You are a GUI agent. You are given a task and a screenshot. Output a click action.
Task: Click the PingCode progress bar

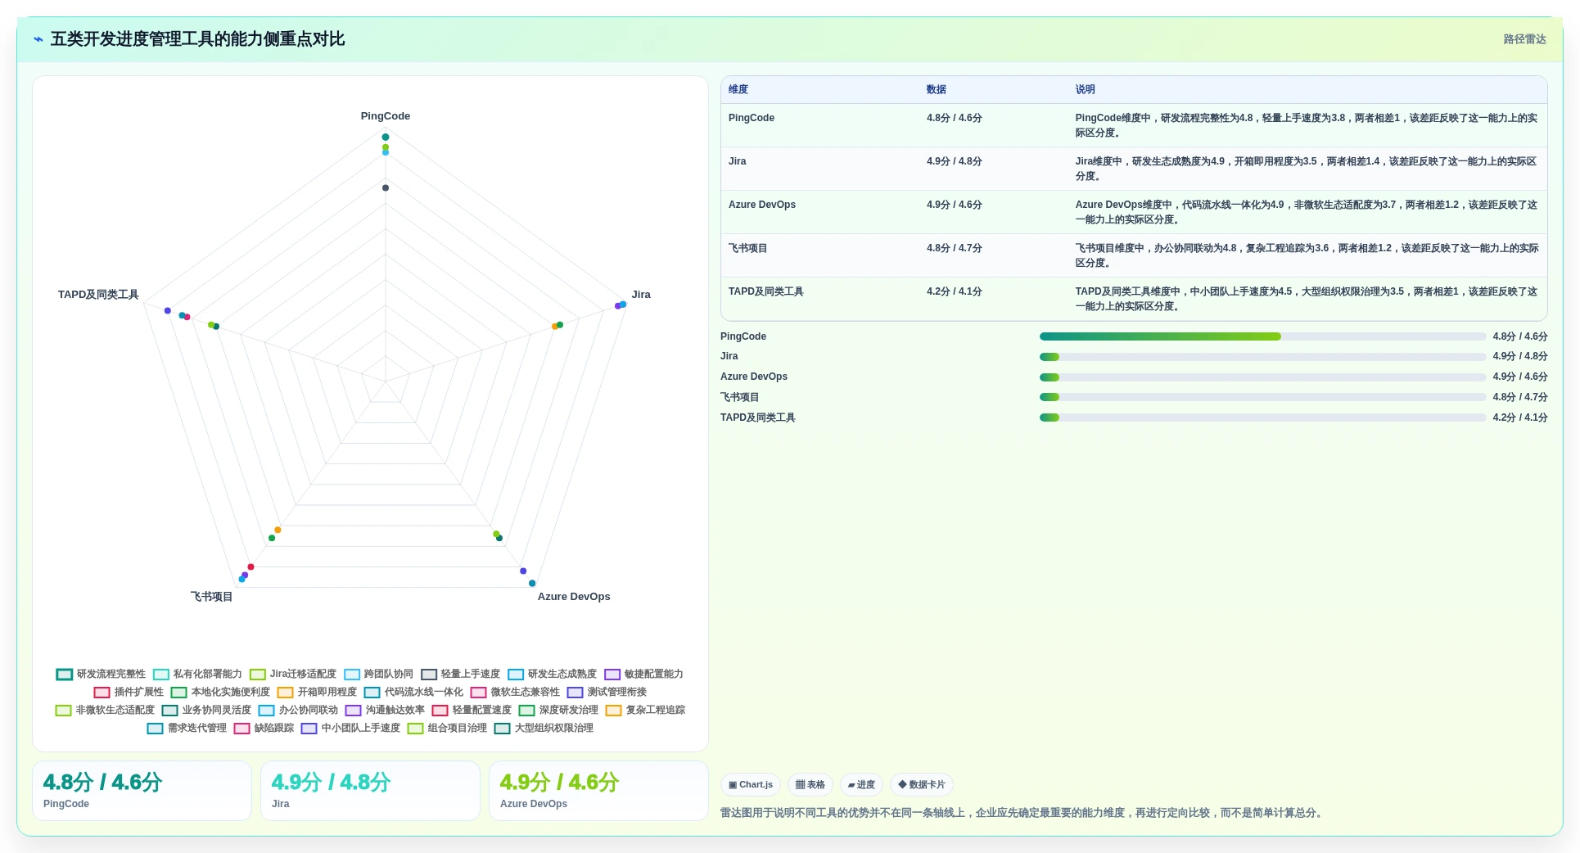coord(1262,336)
